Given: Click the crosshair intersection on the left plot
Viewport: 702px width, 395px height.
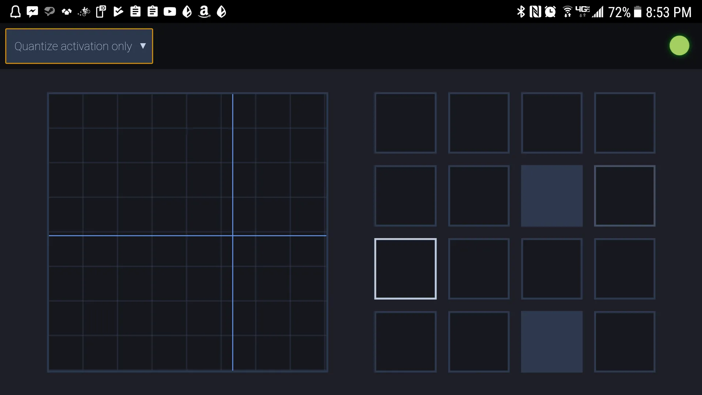Looking at the screenshot, I should [x=233, y=236].
